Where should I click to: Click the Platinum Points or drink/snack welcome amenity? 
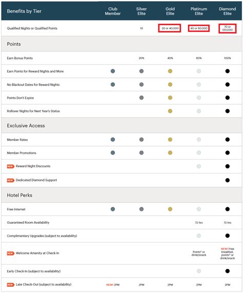(x=199, y=253)
